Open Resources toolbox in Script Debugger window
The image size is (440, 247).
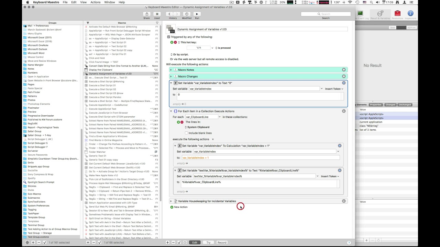pos(397,14)
